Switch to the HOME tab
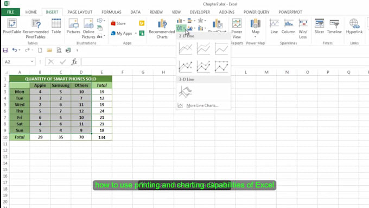Screen dimensions: 369x208 (x=31, y=12)
